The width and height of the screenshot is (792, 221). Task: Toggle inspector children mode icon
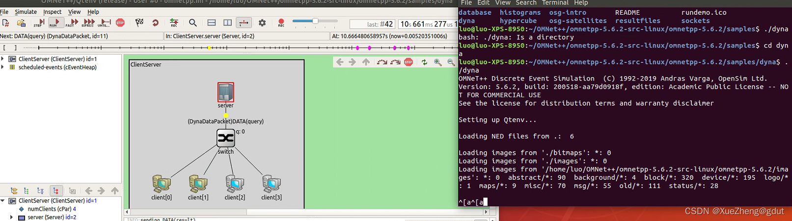[56, 191]
